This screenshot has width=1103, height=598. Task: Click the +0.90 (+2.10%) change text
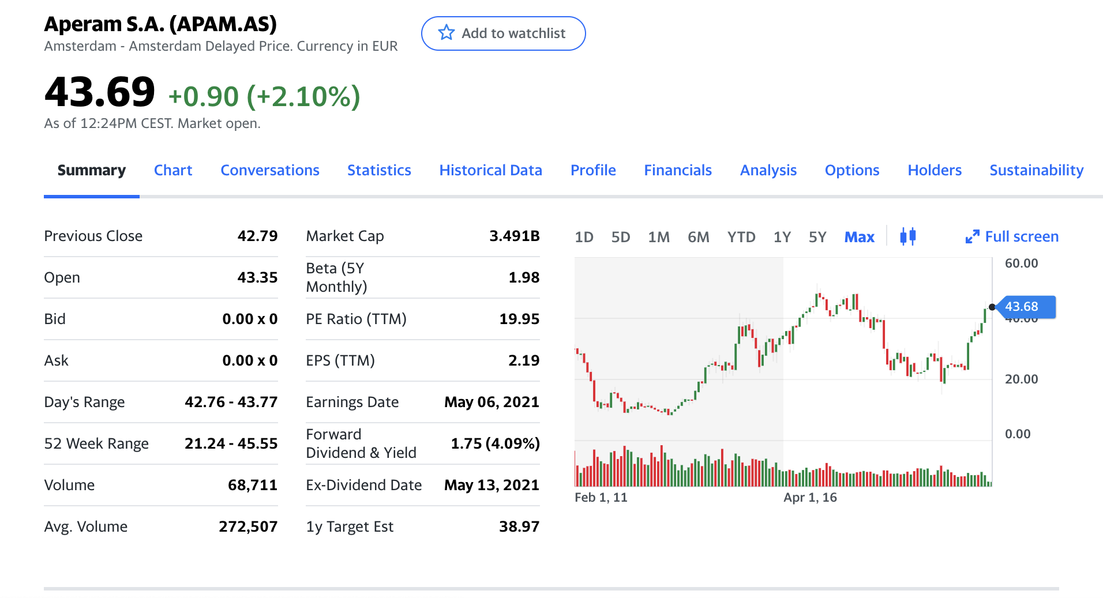coord(264,96)
